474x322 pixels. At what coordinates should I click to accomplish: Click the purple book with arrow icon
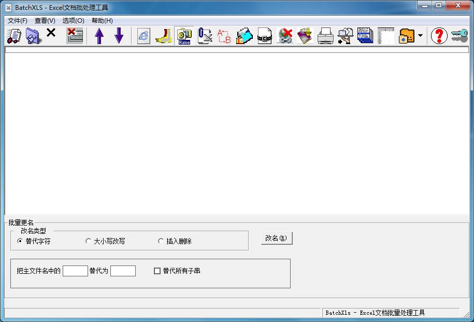[305, 36]
